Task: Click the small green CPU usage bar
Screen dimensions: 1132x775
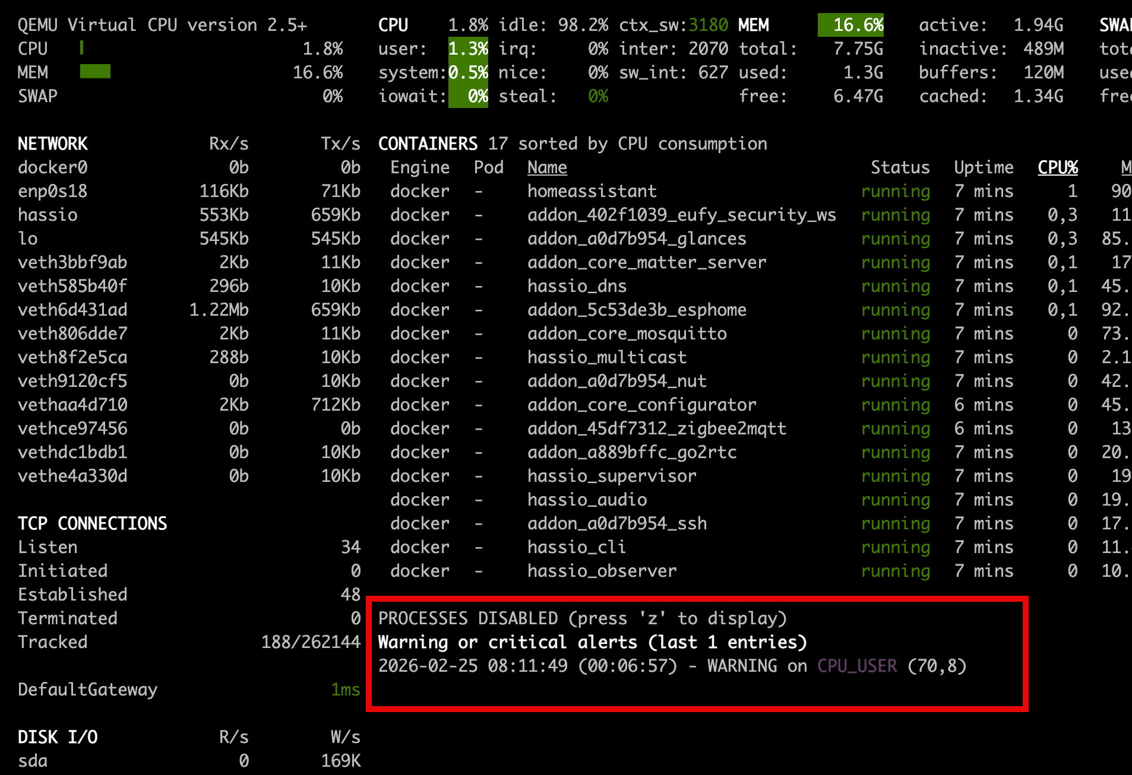Action: click(81, 48)
